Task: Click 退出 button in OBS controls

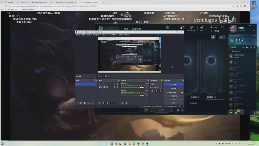Action: (174, 103)
